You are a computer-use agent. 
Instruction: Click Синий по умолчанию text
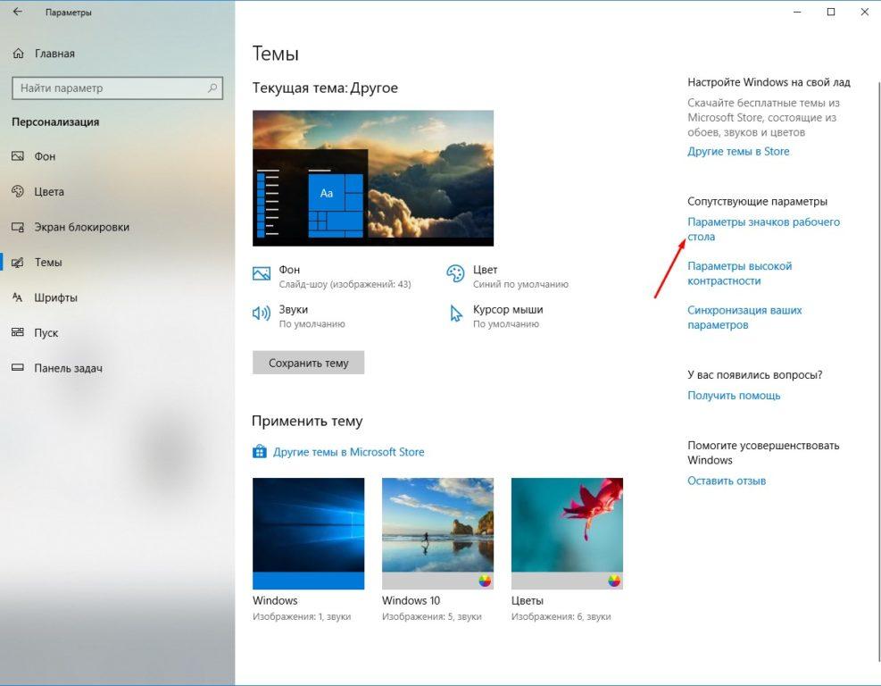click(x=521, y=285)
